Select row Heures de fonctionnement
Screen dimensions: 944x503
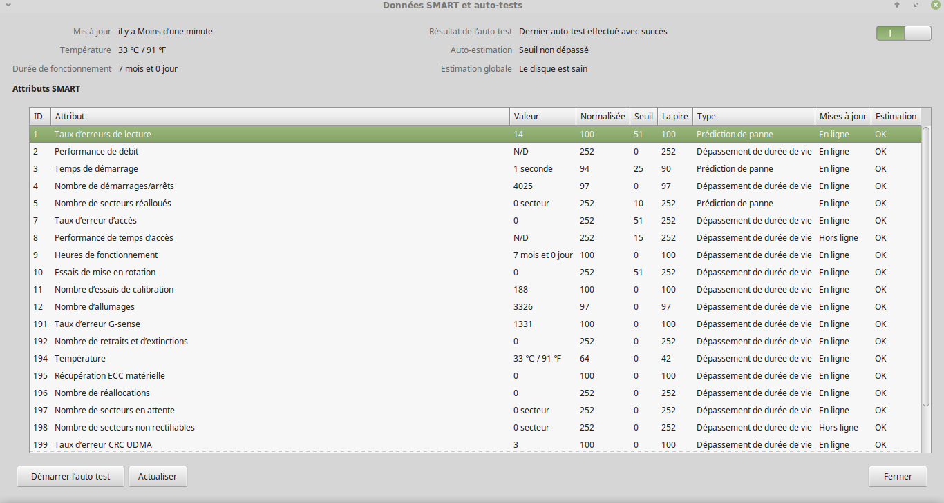475,255
